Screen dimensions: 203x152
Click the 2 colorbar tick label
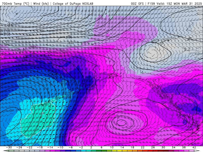[x=91, y=147]
